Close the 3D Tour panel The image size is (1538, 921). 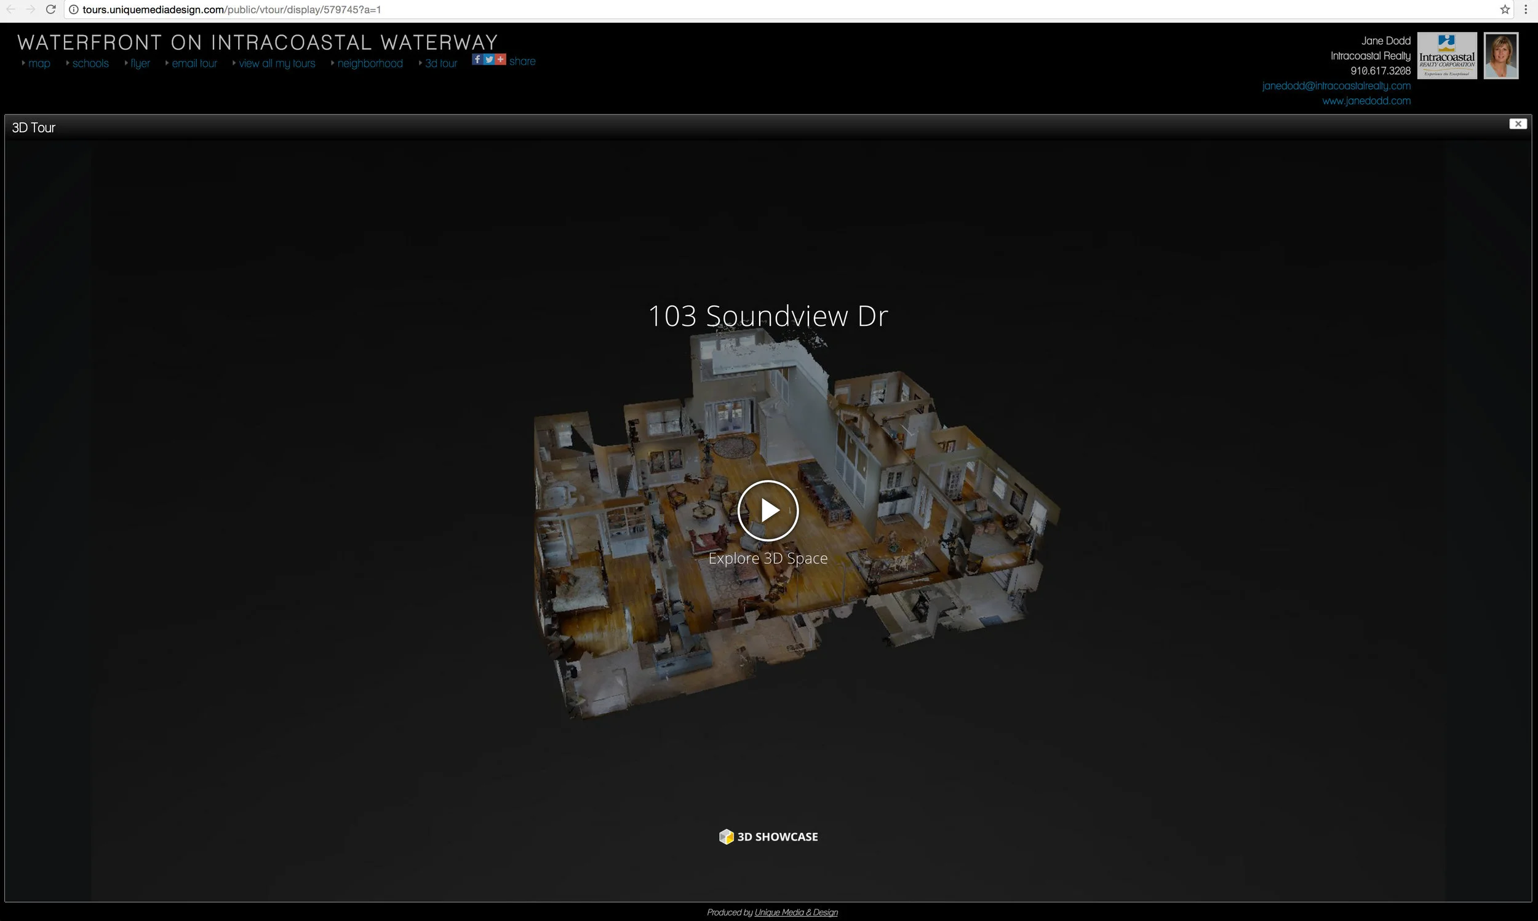(1518, 124)
